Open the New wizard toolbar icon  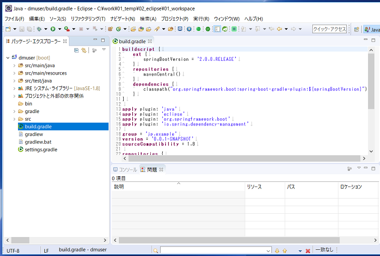tap(8, 29)
